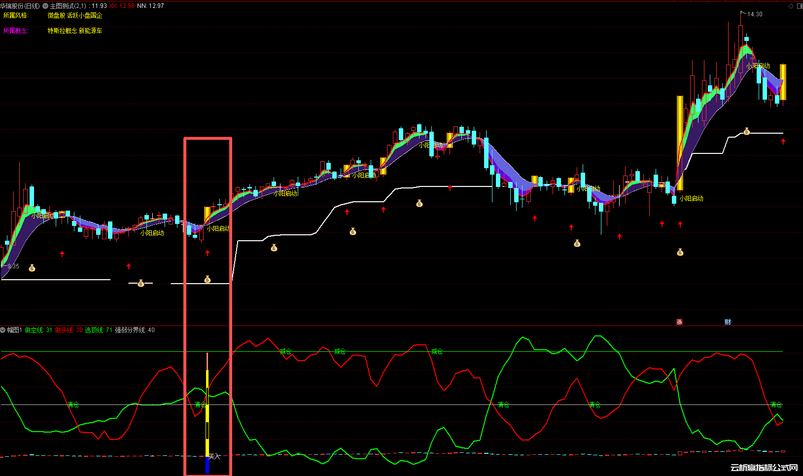Click the 买入 buy signal label
803x476 pixels.
click(214, 456)
